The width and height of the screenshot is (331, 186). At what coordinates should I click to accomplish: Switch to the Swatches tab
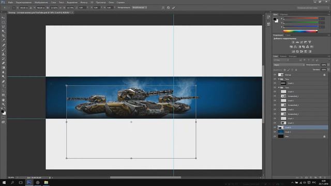coord(284,14)
